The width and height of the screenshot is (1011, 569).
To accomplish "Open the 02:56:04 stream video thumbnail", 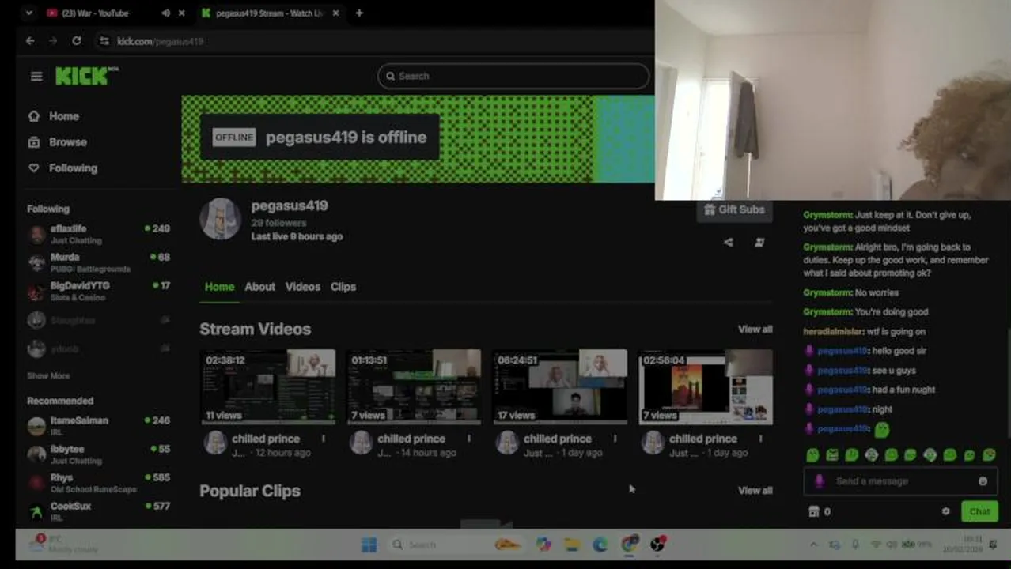I will pos(706,387).
